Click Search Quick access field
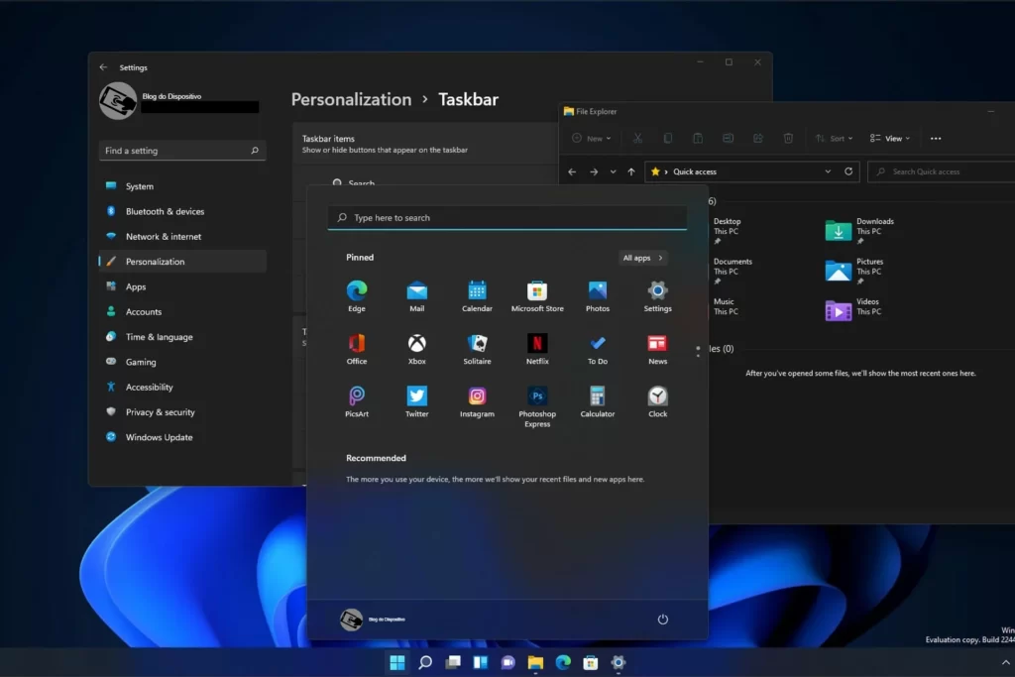Viewport: 1015px width, 677px height. click(942, 171)
